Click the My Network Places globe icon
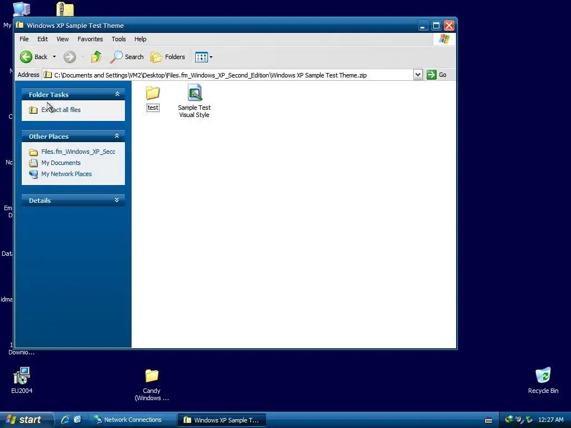This screenshot has width=571, height=428. (x=33, y=174)
